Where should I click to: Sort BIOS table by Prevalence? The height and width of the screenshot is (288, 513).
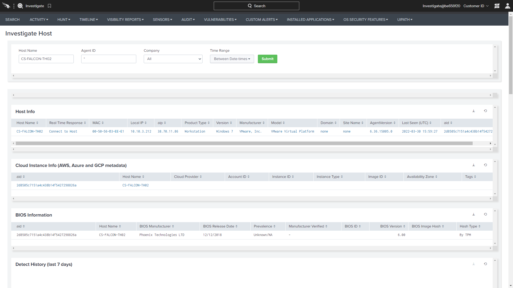coord(265,226)
